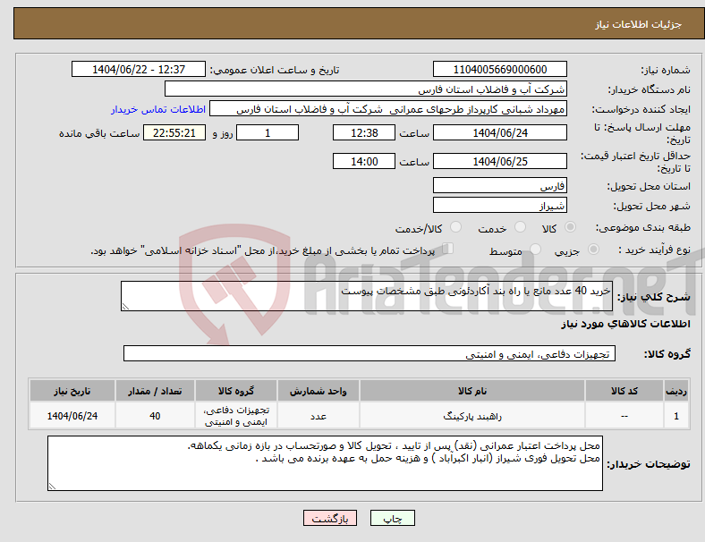The height and width of the screenshot is (542, 705).
Task: Click the delivery city field شیراز
Action: (499, 205)
